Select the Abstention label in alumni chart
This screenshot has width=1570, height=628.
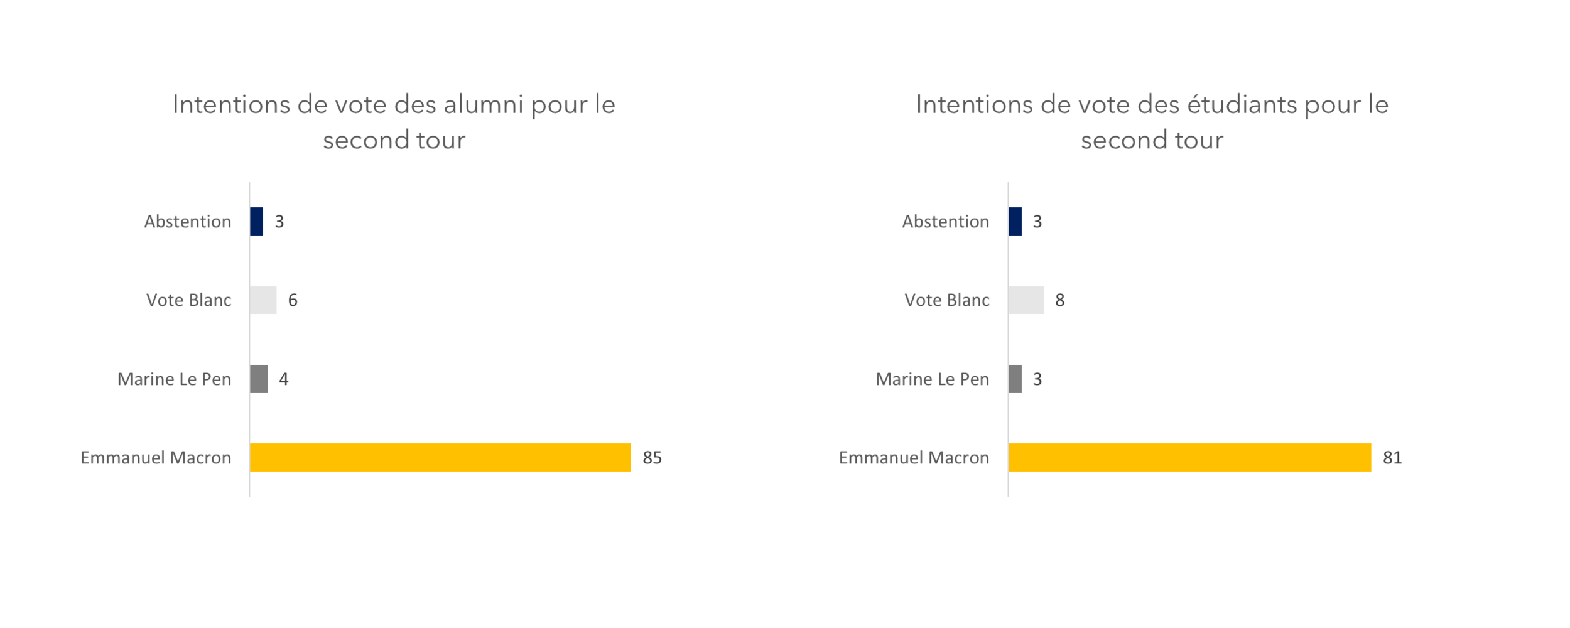pyautogui.click(x=188, y=222)
